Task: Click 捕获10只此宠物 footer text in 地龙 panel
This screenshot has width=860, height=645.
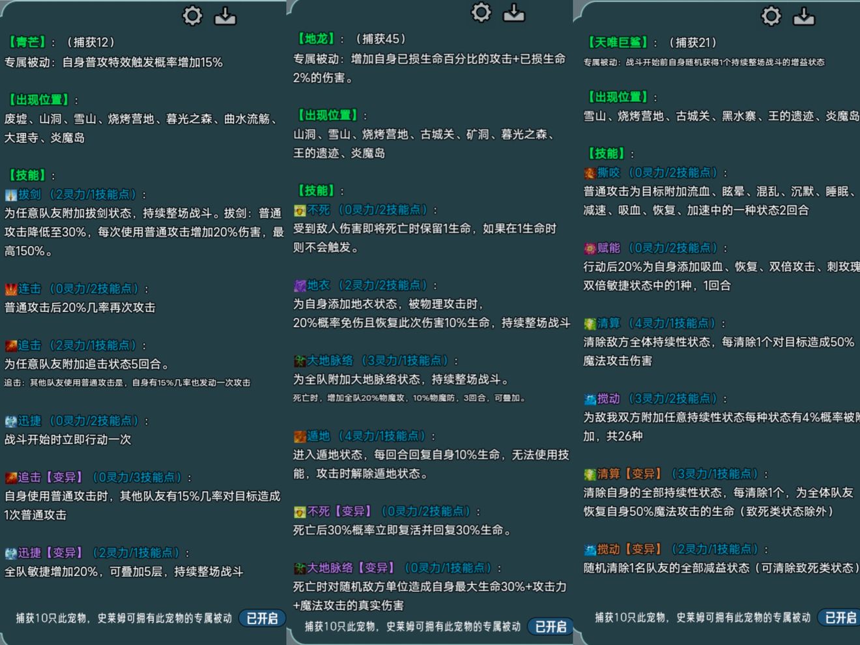Action: 412,627
